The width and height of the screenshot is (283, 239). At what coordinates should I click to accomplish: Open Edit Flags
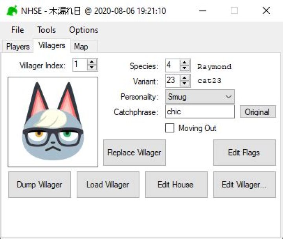pos(244,153)
